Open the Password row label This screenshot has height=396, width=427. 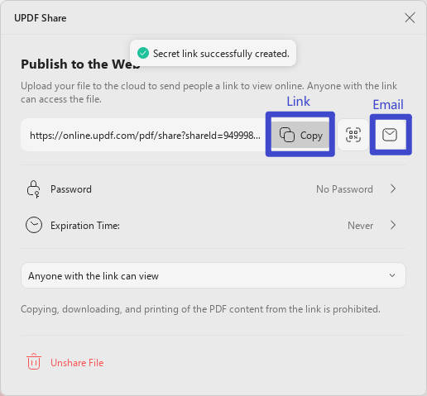71,189
